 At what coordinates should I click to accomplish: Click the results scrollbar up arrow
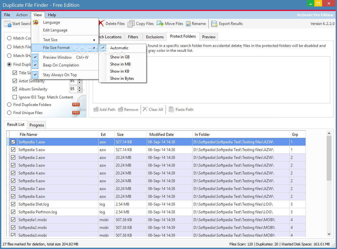pos(329,133)
